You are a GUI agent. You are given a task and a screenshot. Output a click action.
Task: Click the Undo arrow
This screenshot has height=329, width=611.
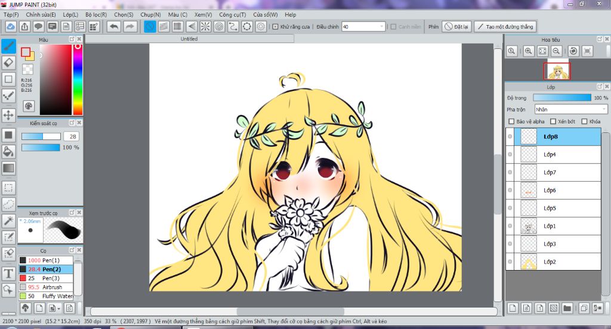click(x=114, y=26)
